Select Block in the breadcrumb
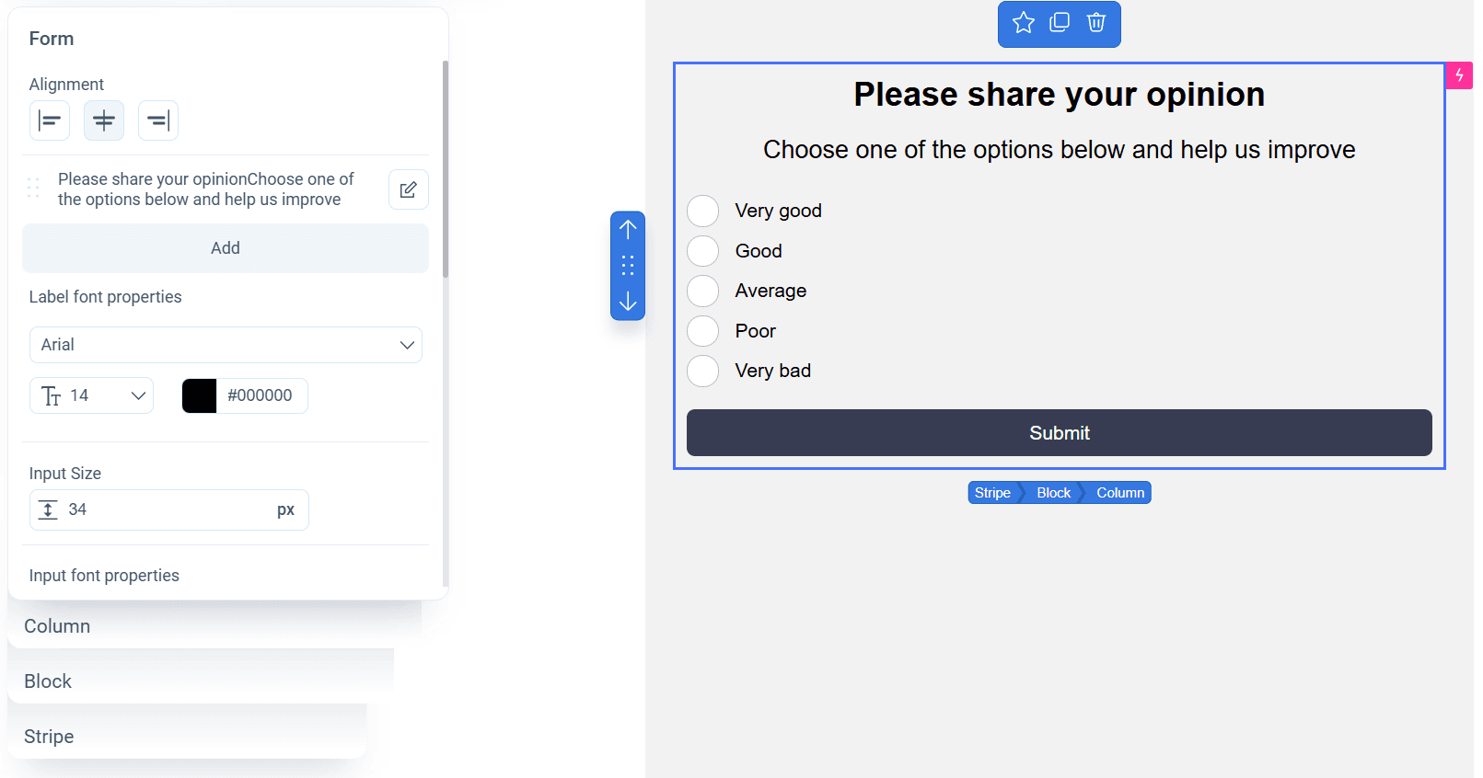The width and height of the screenshot is (1483, 778). [1053, 493]
